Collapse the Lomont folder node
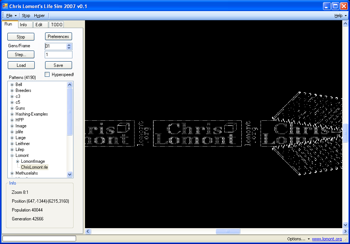The height and width of the screenshot is (244, 350). 12,155
